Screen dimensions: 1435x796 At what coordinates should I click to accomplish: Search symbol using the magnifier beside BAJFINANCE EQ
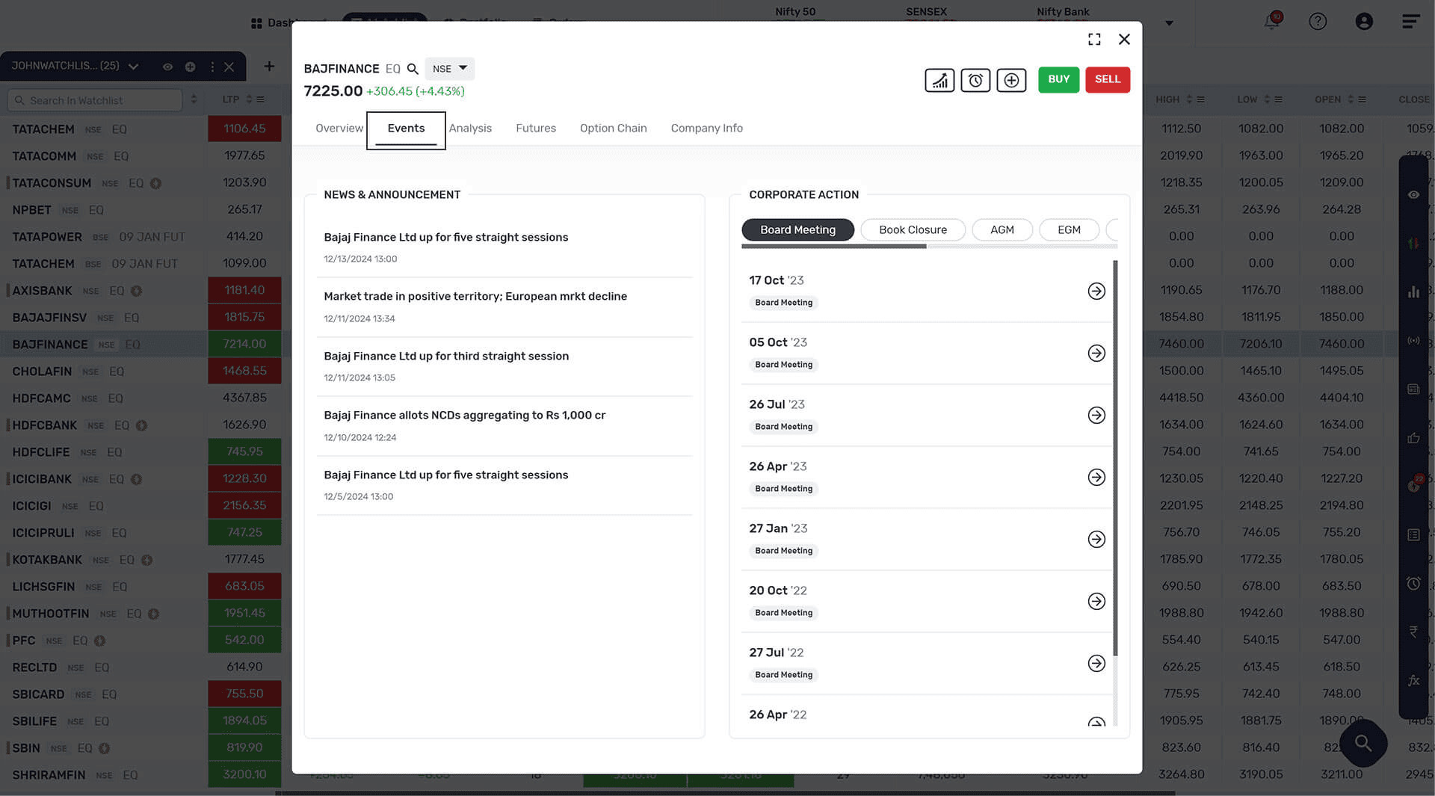(x=413, y=69)
